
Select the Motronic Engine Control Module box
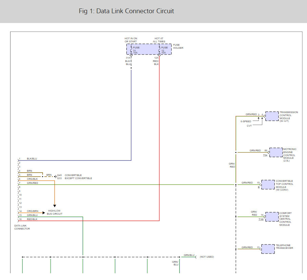(x=276, y=152)
